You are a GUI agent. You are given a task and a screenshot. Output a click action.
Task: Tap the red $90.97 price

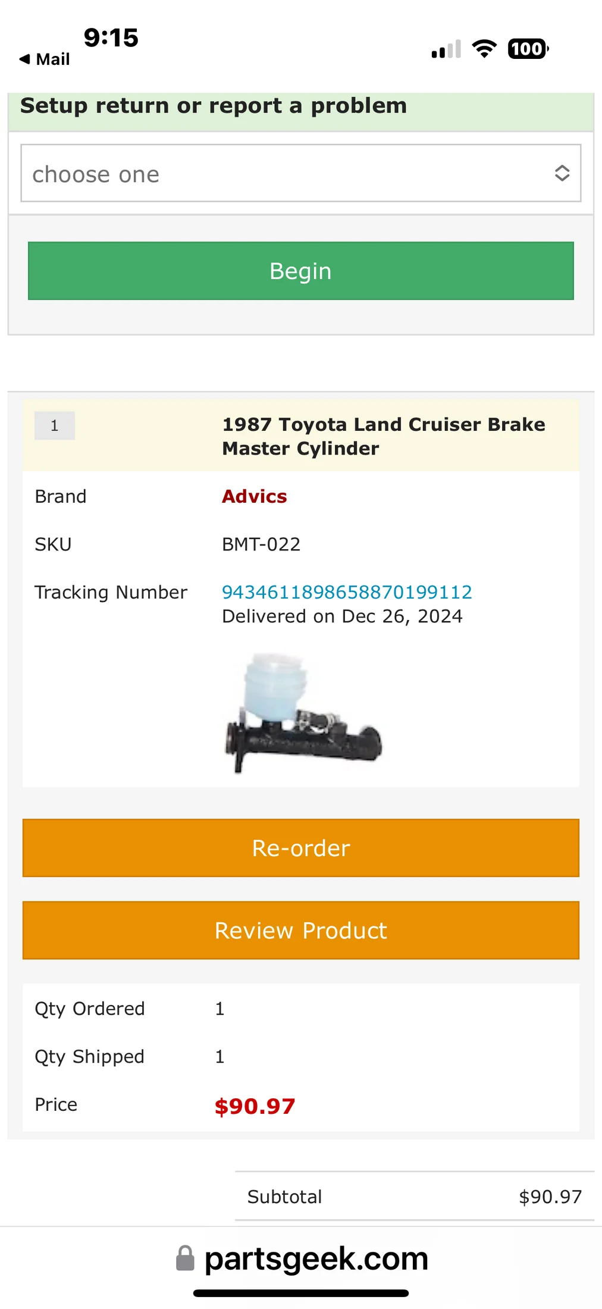[255, 1106]
